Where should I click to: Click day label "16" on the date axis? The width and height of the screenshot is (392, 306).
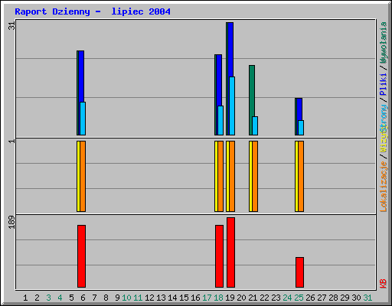pyautogui.click(x=195, y=298)
